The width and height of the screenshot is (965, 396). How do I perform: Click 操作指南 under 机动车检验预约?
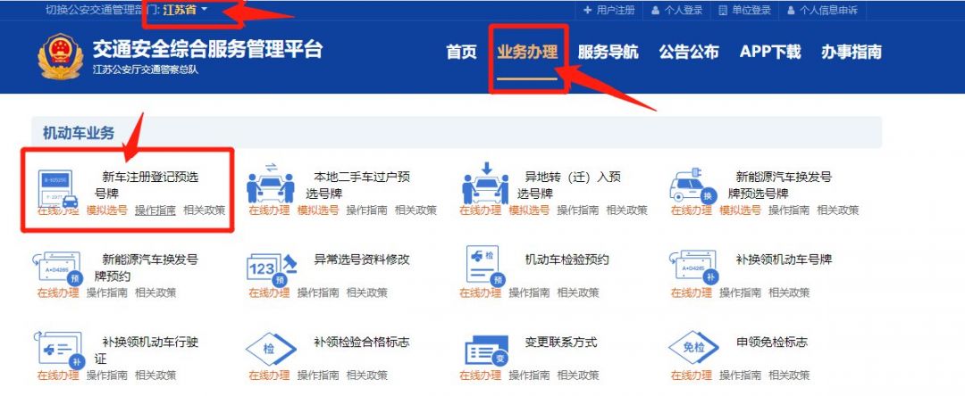pyautogui.click(x=529, y=293)
